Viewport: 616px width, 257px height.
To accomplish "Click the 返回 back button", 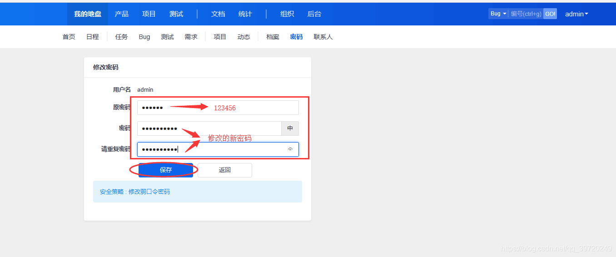I will pyautogui.click(x=225, y=170).
